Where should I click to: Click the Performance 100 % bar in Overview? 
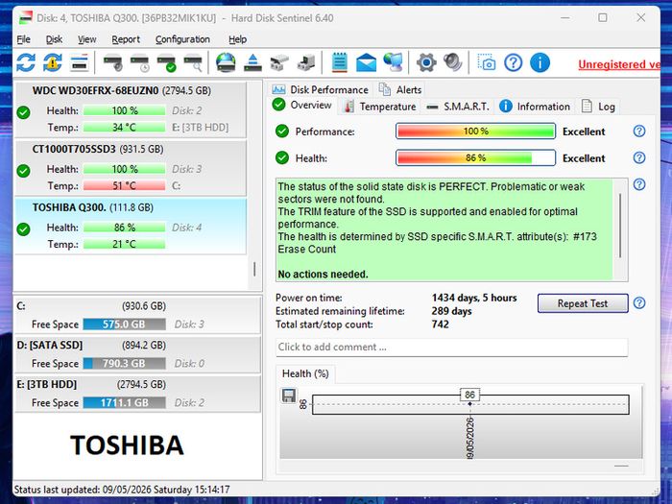(x=476, y=132)
